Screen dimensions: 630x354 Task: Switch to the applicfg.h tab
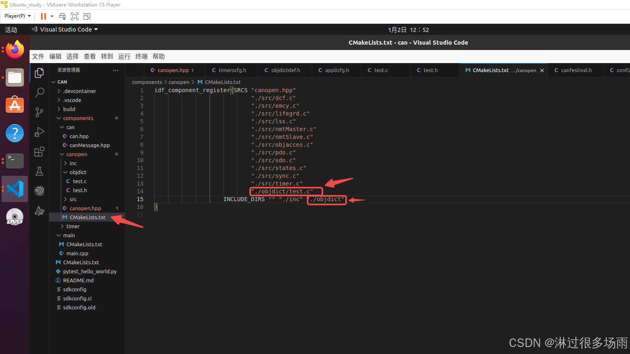(x=336, y=70)
